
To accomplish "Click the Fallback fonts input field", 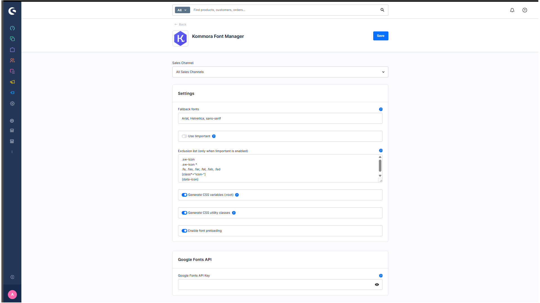I will coord(280,118).
